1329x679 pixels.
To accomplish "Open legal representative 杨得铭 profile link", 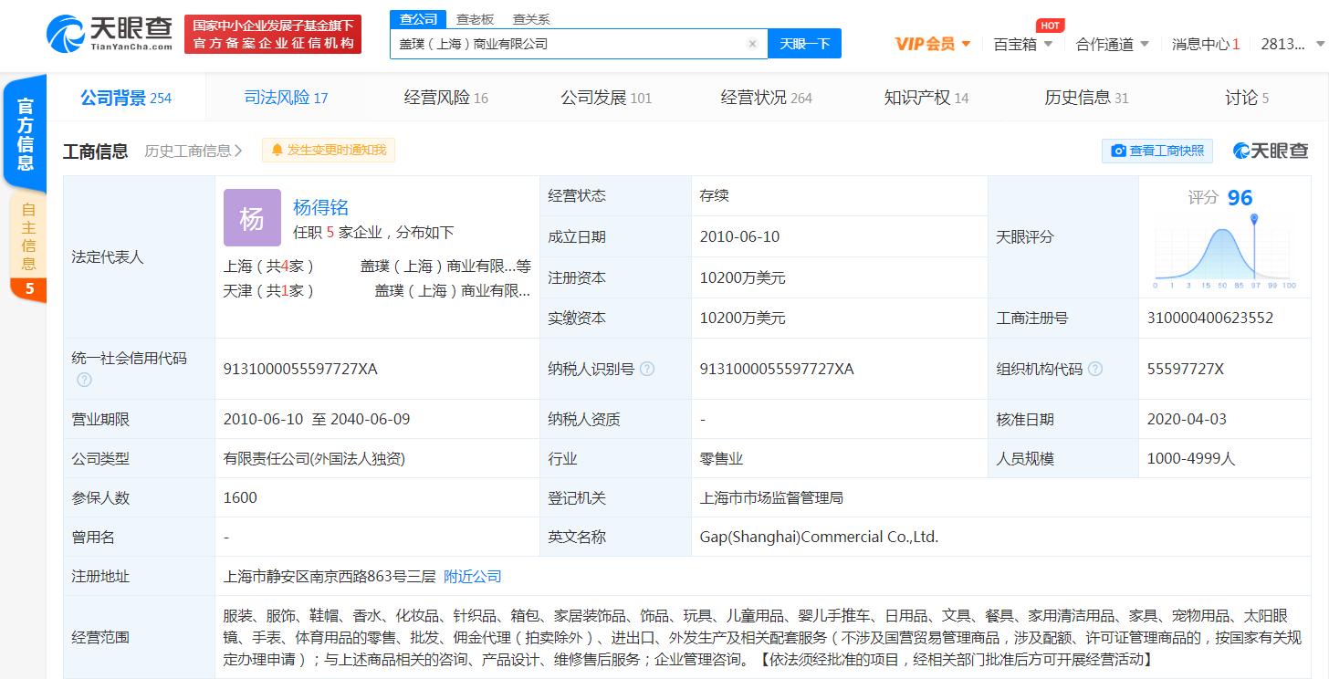I will (x=319, y=206).
